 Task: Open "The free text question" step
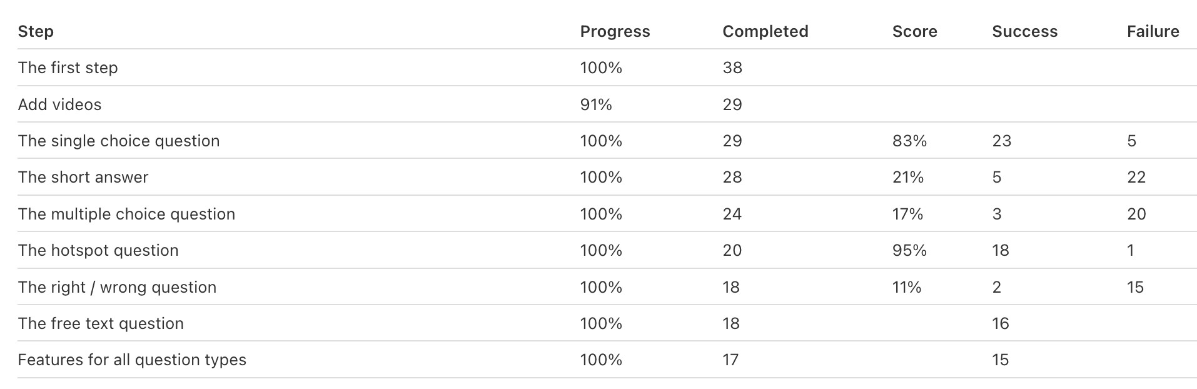(x=101, y=323)
